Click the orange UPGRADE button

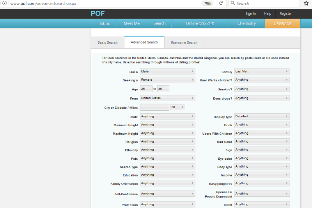pos(282,23)
